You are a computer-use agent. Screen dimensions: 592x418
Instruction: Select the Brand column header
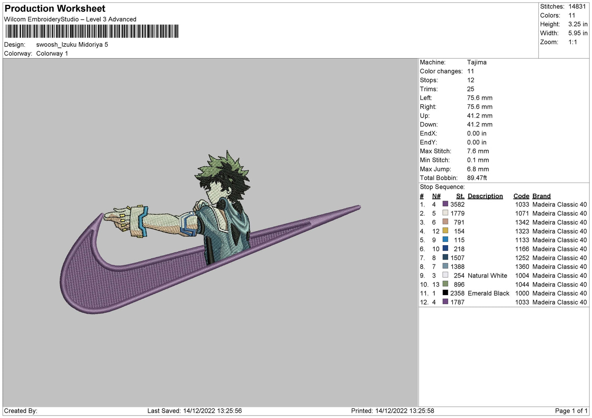tap(541, 196)
